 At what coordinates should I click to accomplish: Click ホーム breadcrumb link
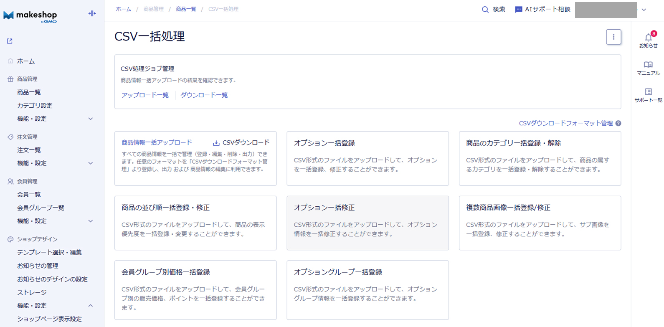coord(124,9)
